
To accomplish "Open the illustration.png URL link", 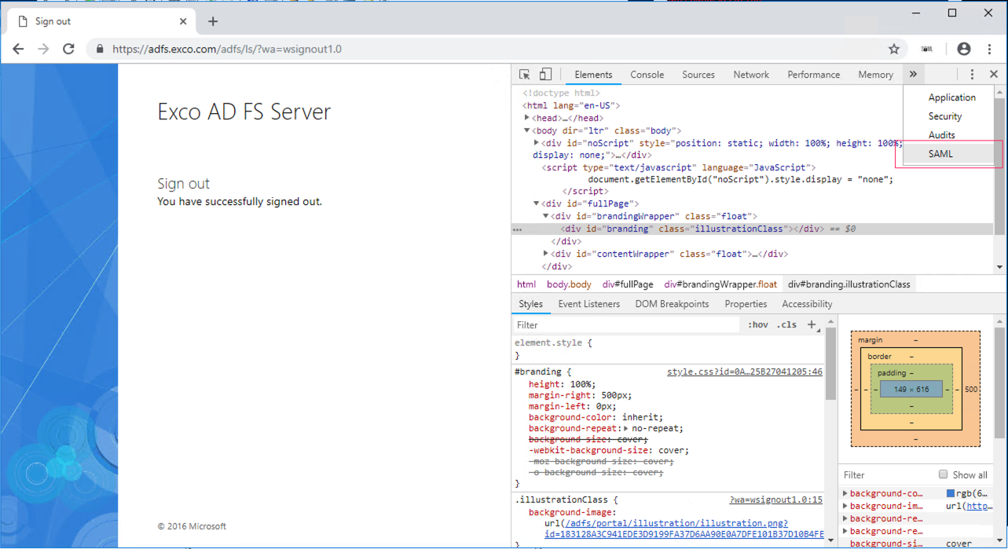I will click(676, 523).
